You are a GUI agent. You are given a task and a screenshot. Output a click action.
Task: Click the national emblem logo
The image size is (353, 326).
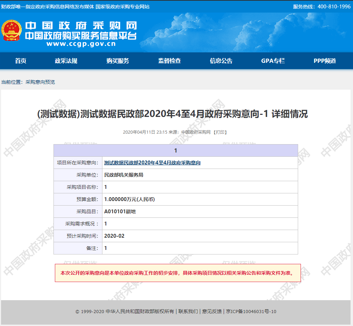pos(12,30)
